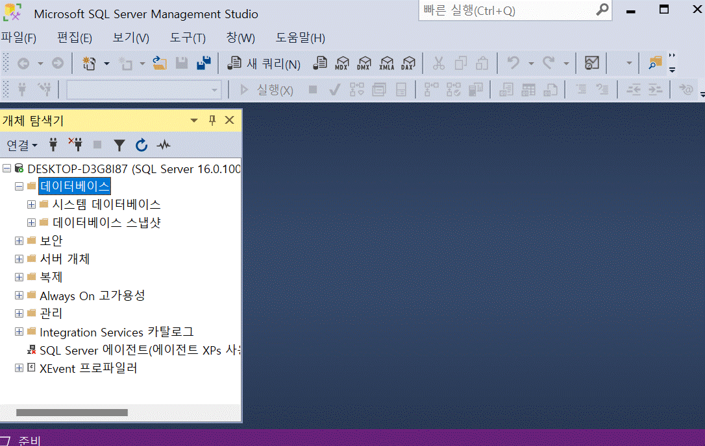Click the parse checkmark icon
This screenshot has height=446, width=705.
(x=334, y=90)
